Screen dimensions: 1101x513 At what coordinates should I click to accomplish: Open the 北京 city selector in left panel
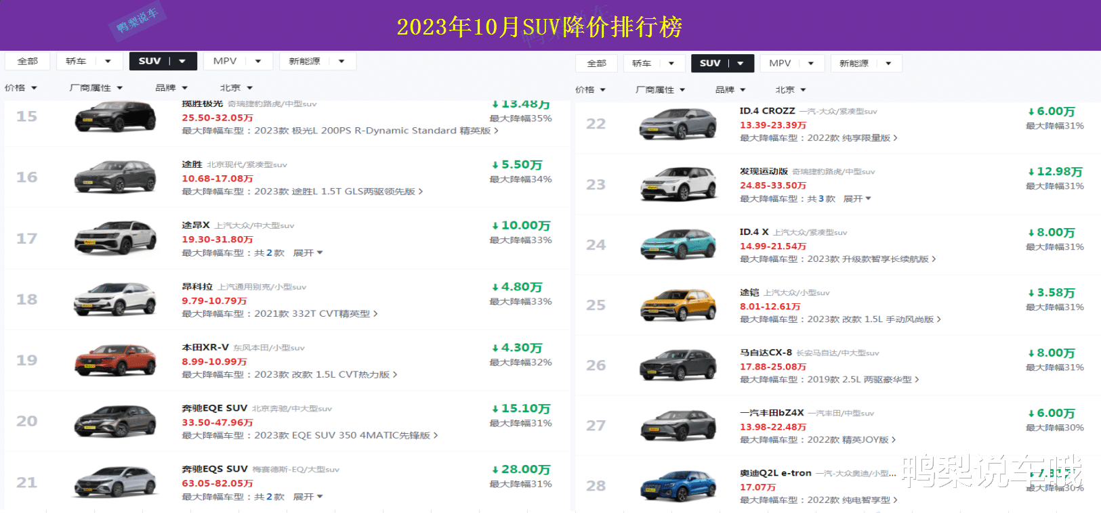pos(236,88)
